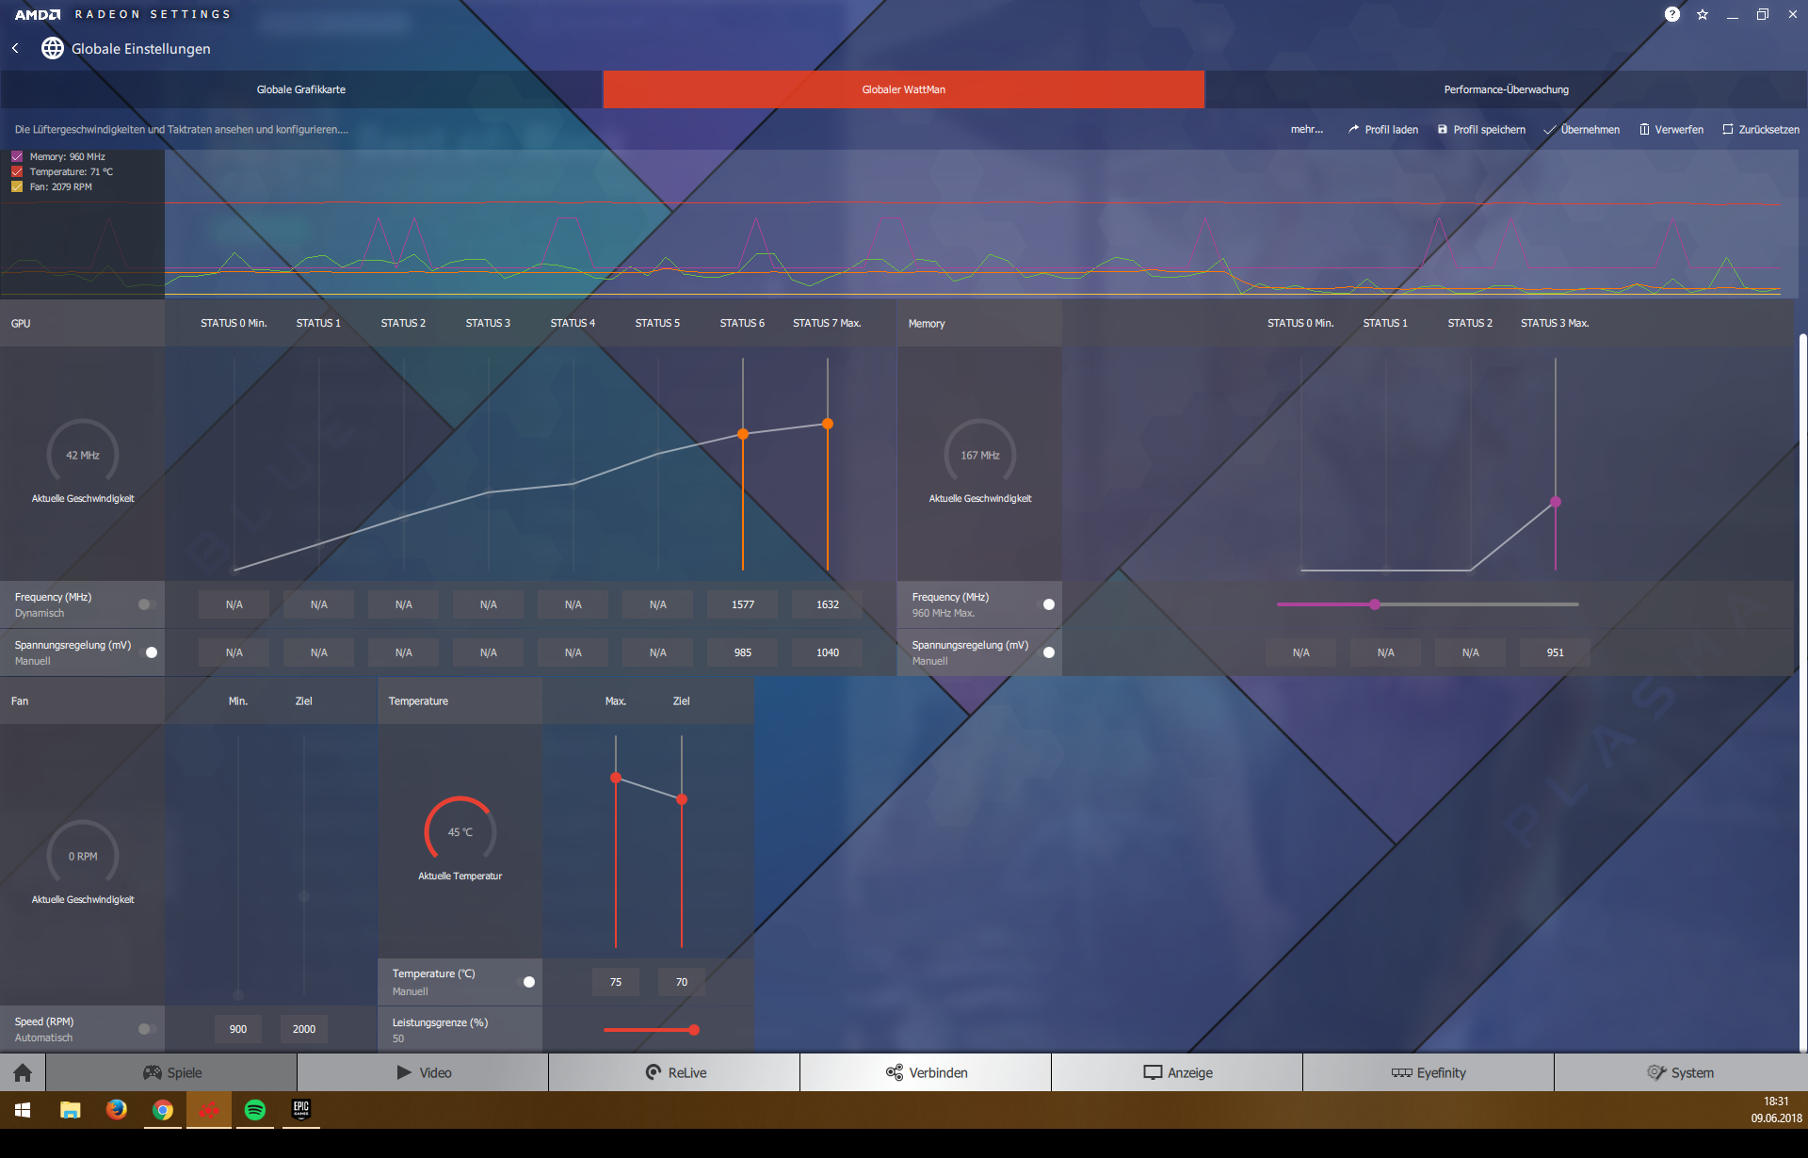Discard changes with Verwerfen

(x=1671, y=130)
